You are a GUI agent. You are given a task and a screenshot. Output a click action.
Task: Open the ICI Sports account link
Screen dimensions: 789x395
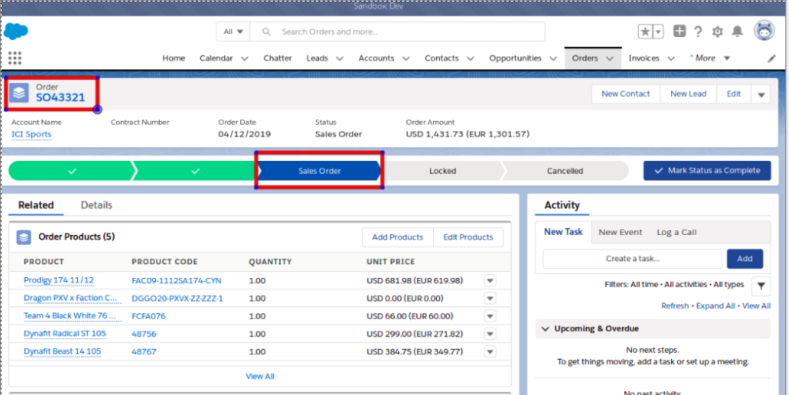click(32, 134)
